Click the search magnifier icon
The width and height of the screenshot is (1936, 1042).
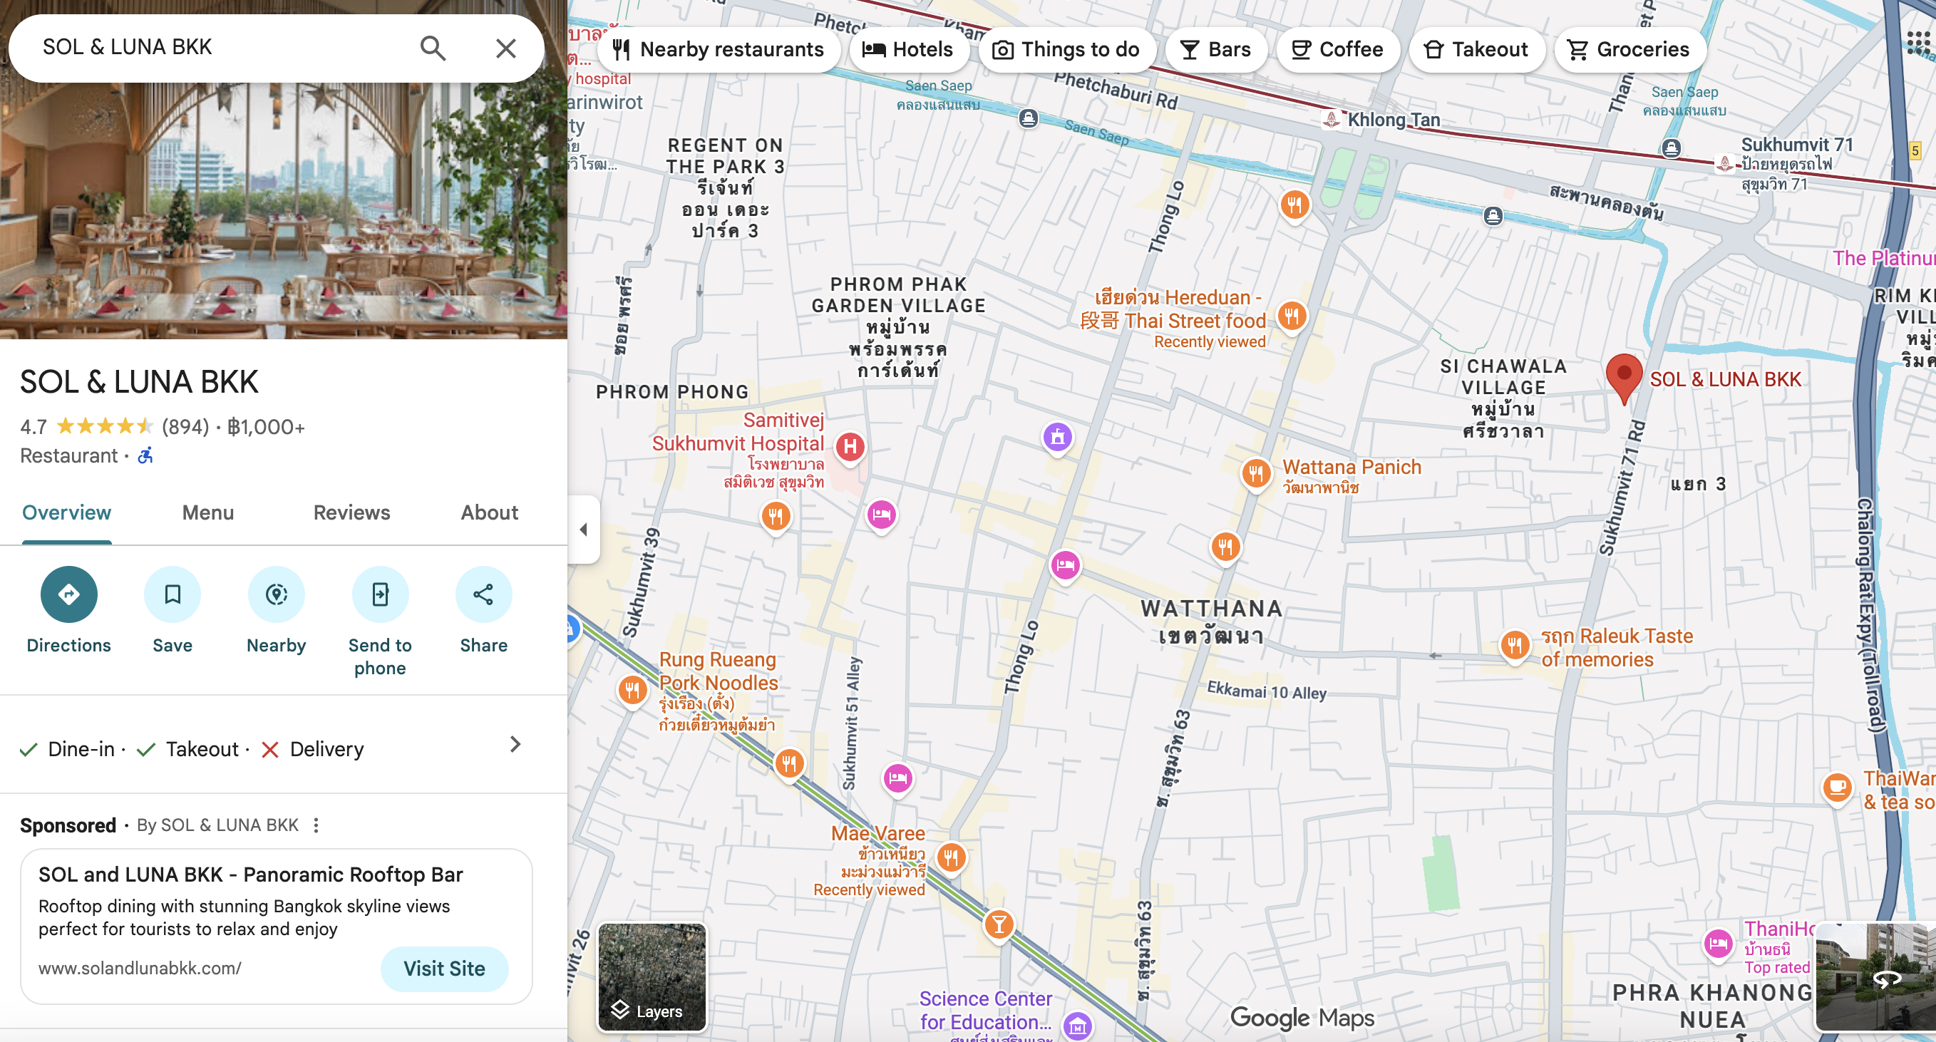point(432,48)
